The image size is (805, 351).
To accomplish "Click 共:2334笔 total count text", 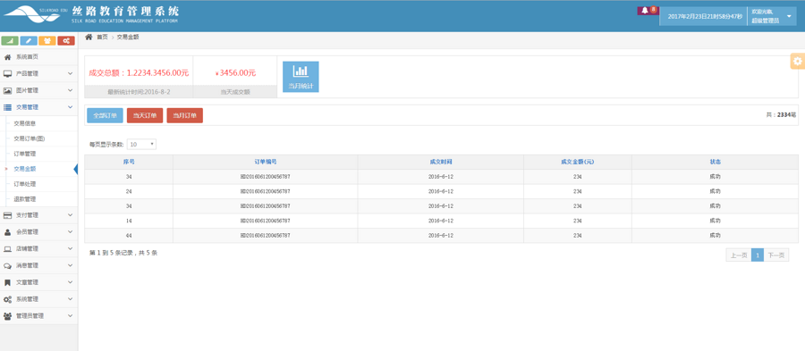I will (x=781, y=115).
